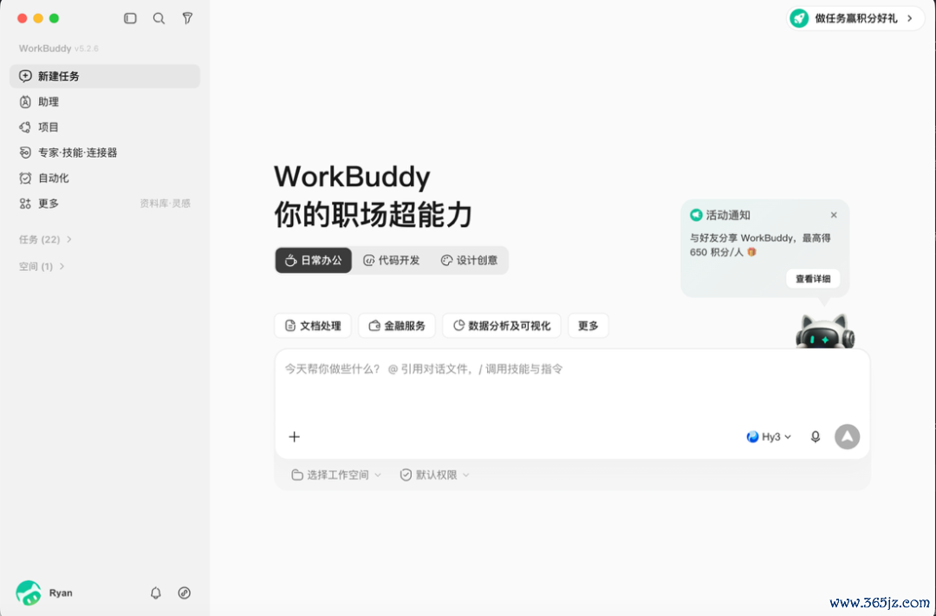This screenshot has width=936, height=616.
Task: Switch to the 设计创意 tab
Action: pyautogui.click(x=469, y=260)
